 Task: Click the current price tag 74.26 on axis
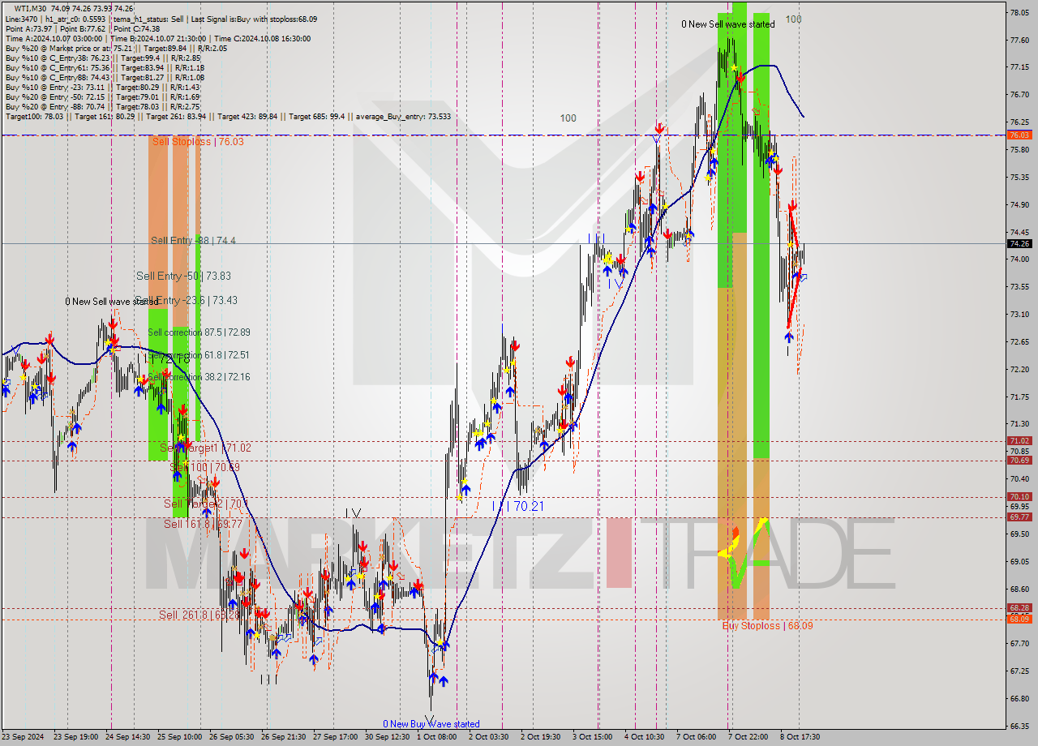tap(1019, 243)
